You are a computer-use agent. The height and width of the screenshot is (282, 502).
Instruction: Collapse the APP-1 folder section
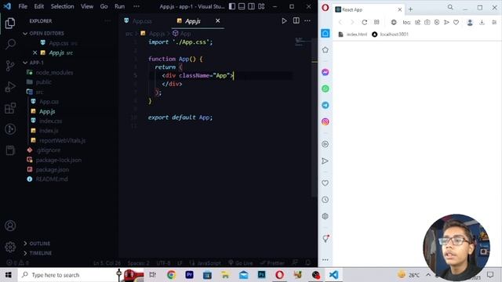37,63
